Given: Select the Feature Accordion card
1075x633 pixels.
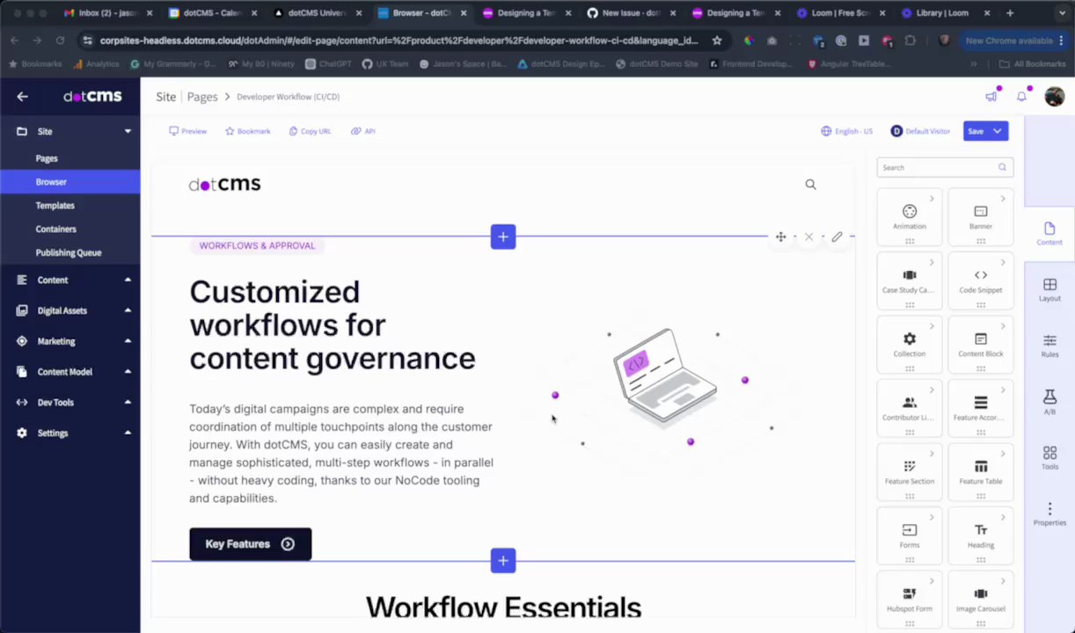Looking at the screenshot, I should click(981, 408).
